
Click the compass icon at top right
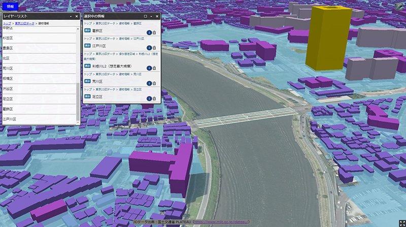pos(399,6)
